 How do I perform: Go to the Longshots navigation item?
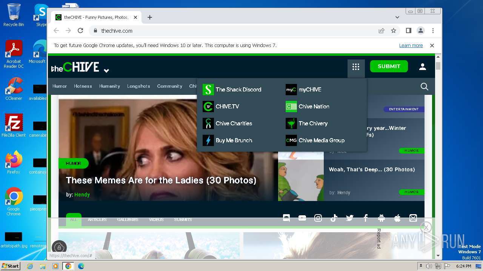point(138,86)
